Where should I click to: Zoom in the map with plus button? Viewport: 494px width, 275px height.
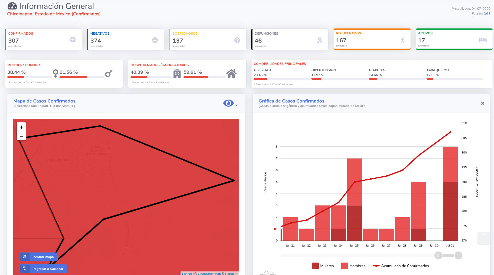(x=21, y=127)
